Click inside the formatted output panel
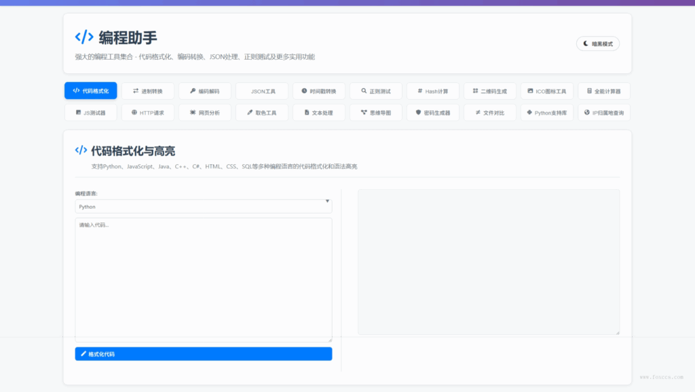 point(489,262)
